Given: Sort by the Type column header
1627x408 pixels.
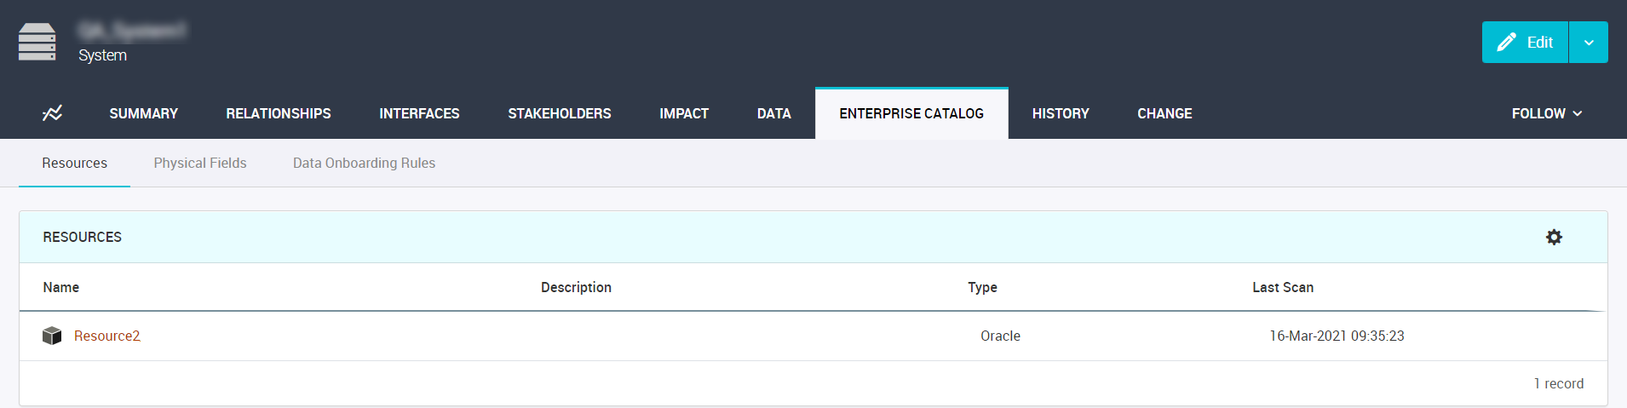Looking at the screenshot, I should [982, 287].
